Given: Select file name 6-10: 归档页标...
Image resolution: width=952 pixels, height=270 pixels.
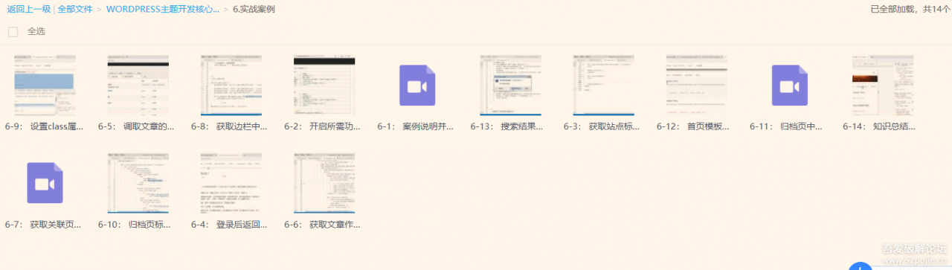Looking at the screenshot, I should coord(135,224).
